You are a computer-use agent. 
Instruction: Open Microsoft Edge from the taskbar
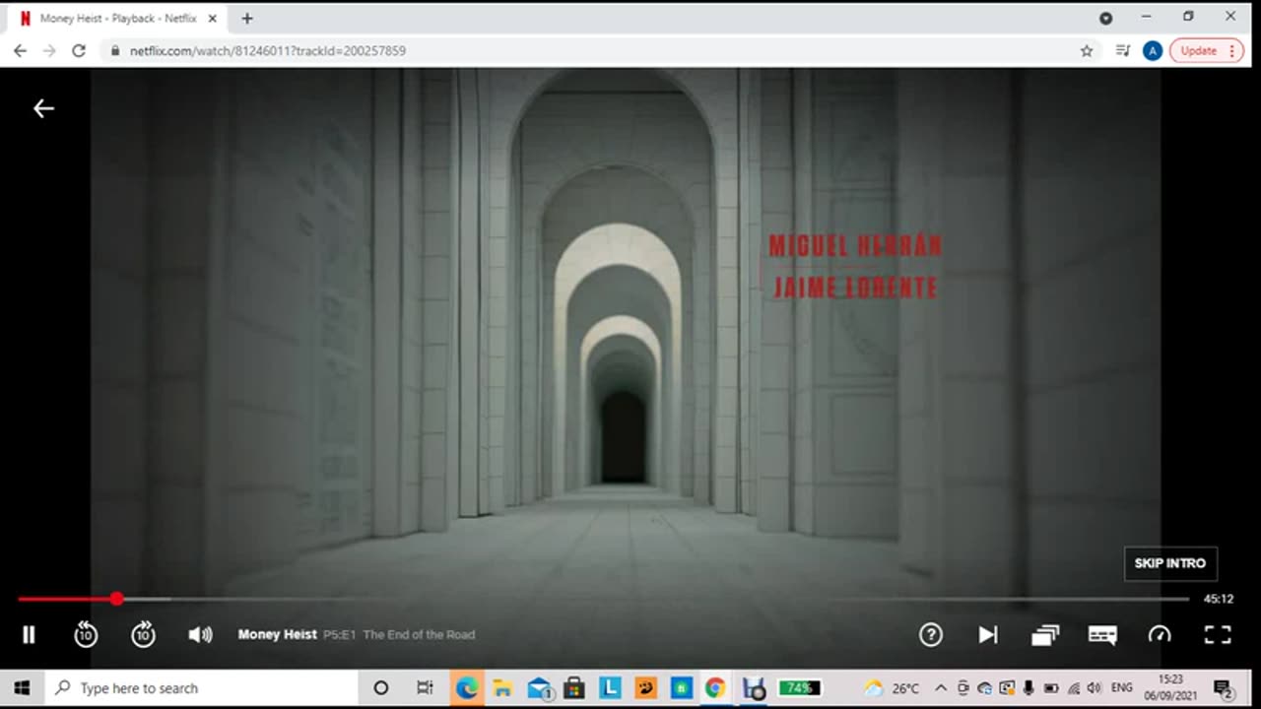(x=467, y=688)
